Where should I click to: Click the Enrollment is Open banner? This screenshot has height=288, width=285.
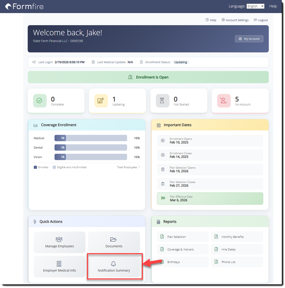click(x=148, y=77)
